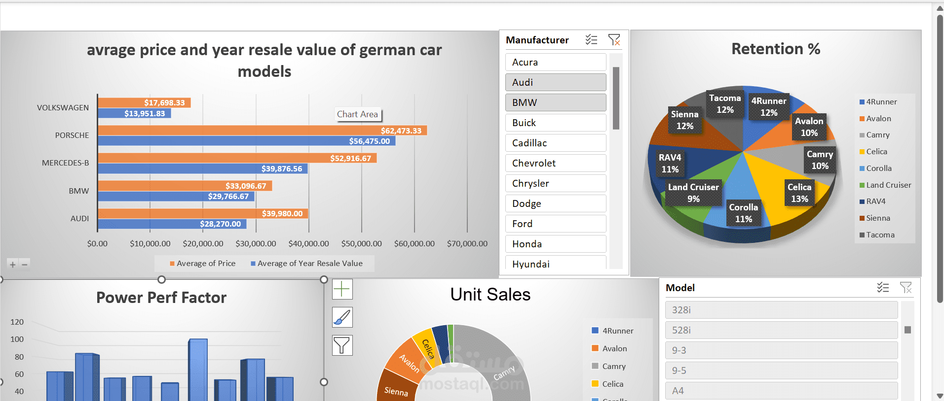Viewport: 944px width, 401px height.
Task: Click the worksheet vertical scrollbar thumb
Action: click(x=940, y=159)
